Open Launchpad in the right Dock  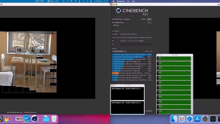pos(182,119)
